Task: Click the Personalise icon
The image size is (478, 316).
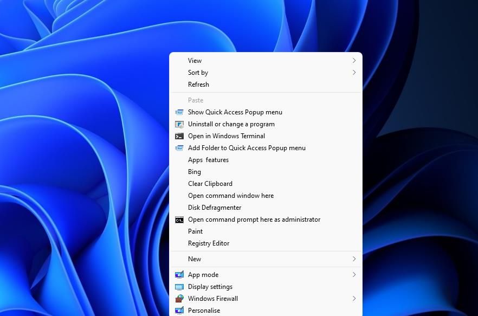Action: point(179,310)
